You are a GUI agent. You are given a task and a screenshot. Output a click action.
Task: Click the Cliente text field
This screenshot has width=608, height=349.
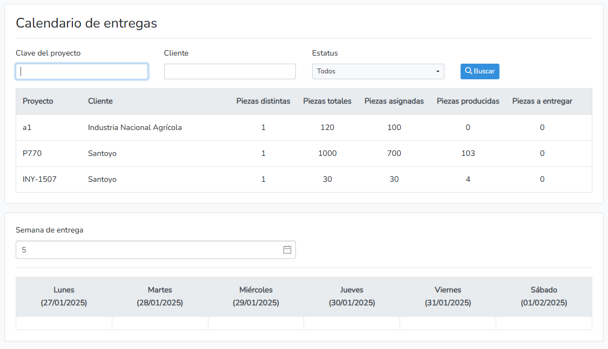click(x=229, y=71)
